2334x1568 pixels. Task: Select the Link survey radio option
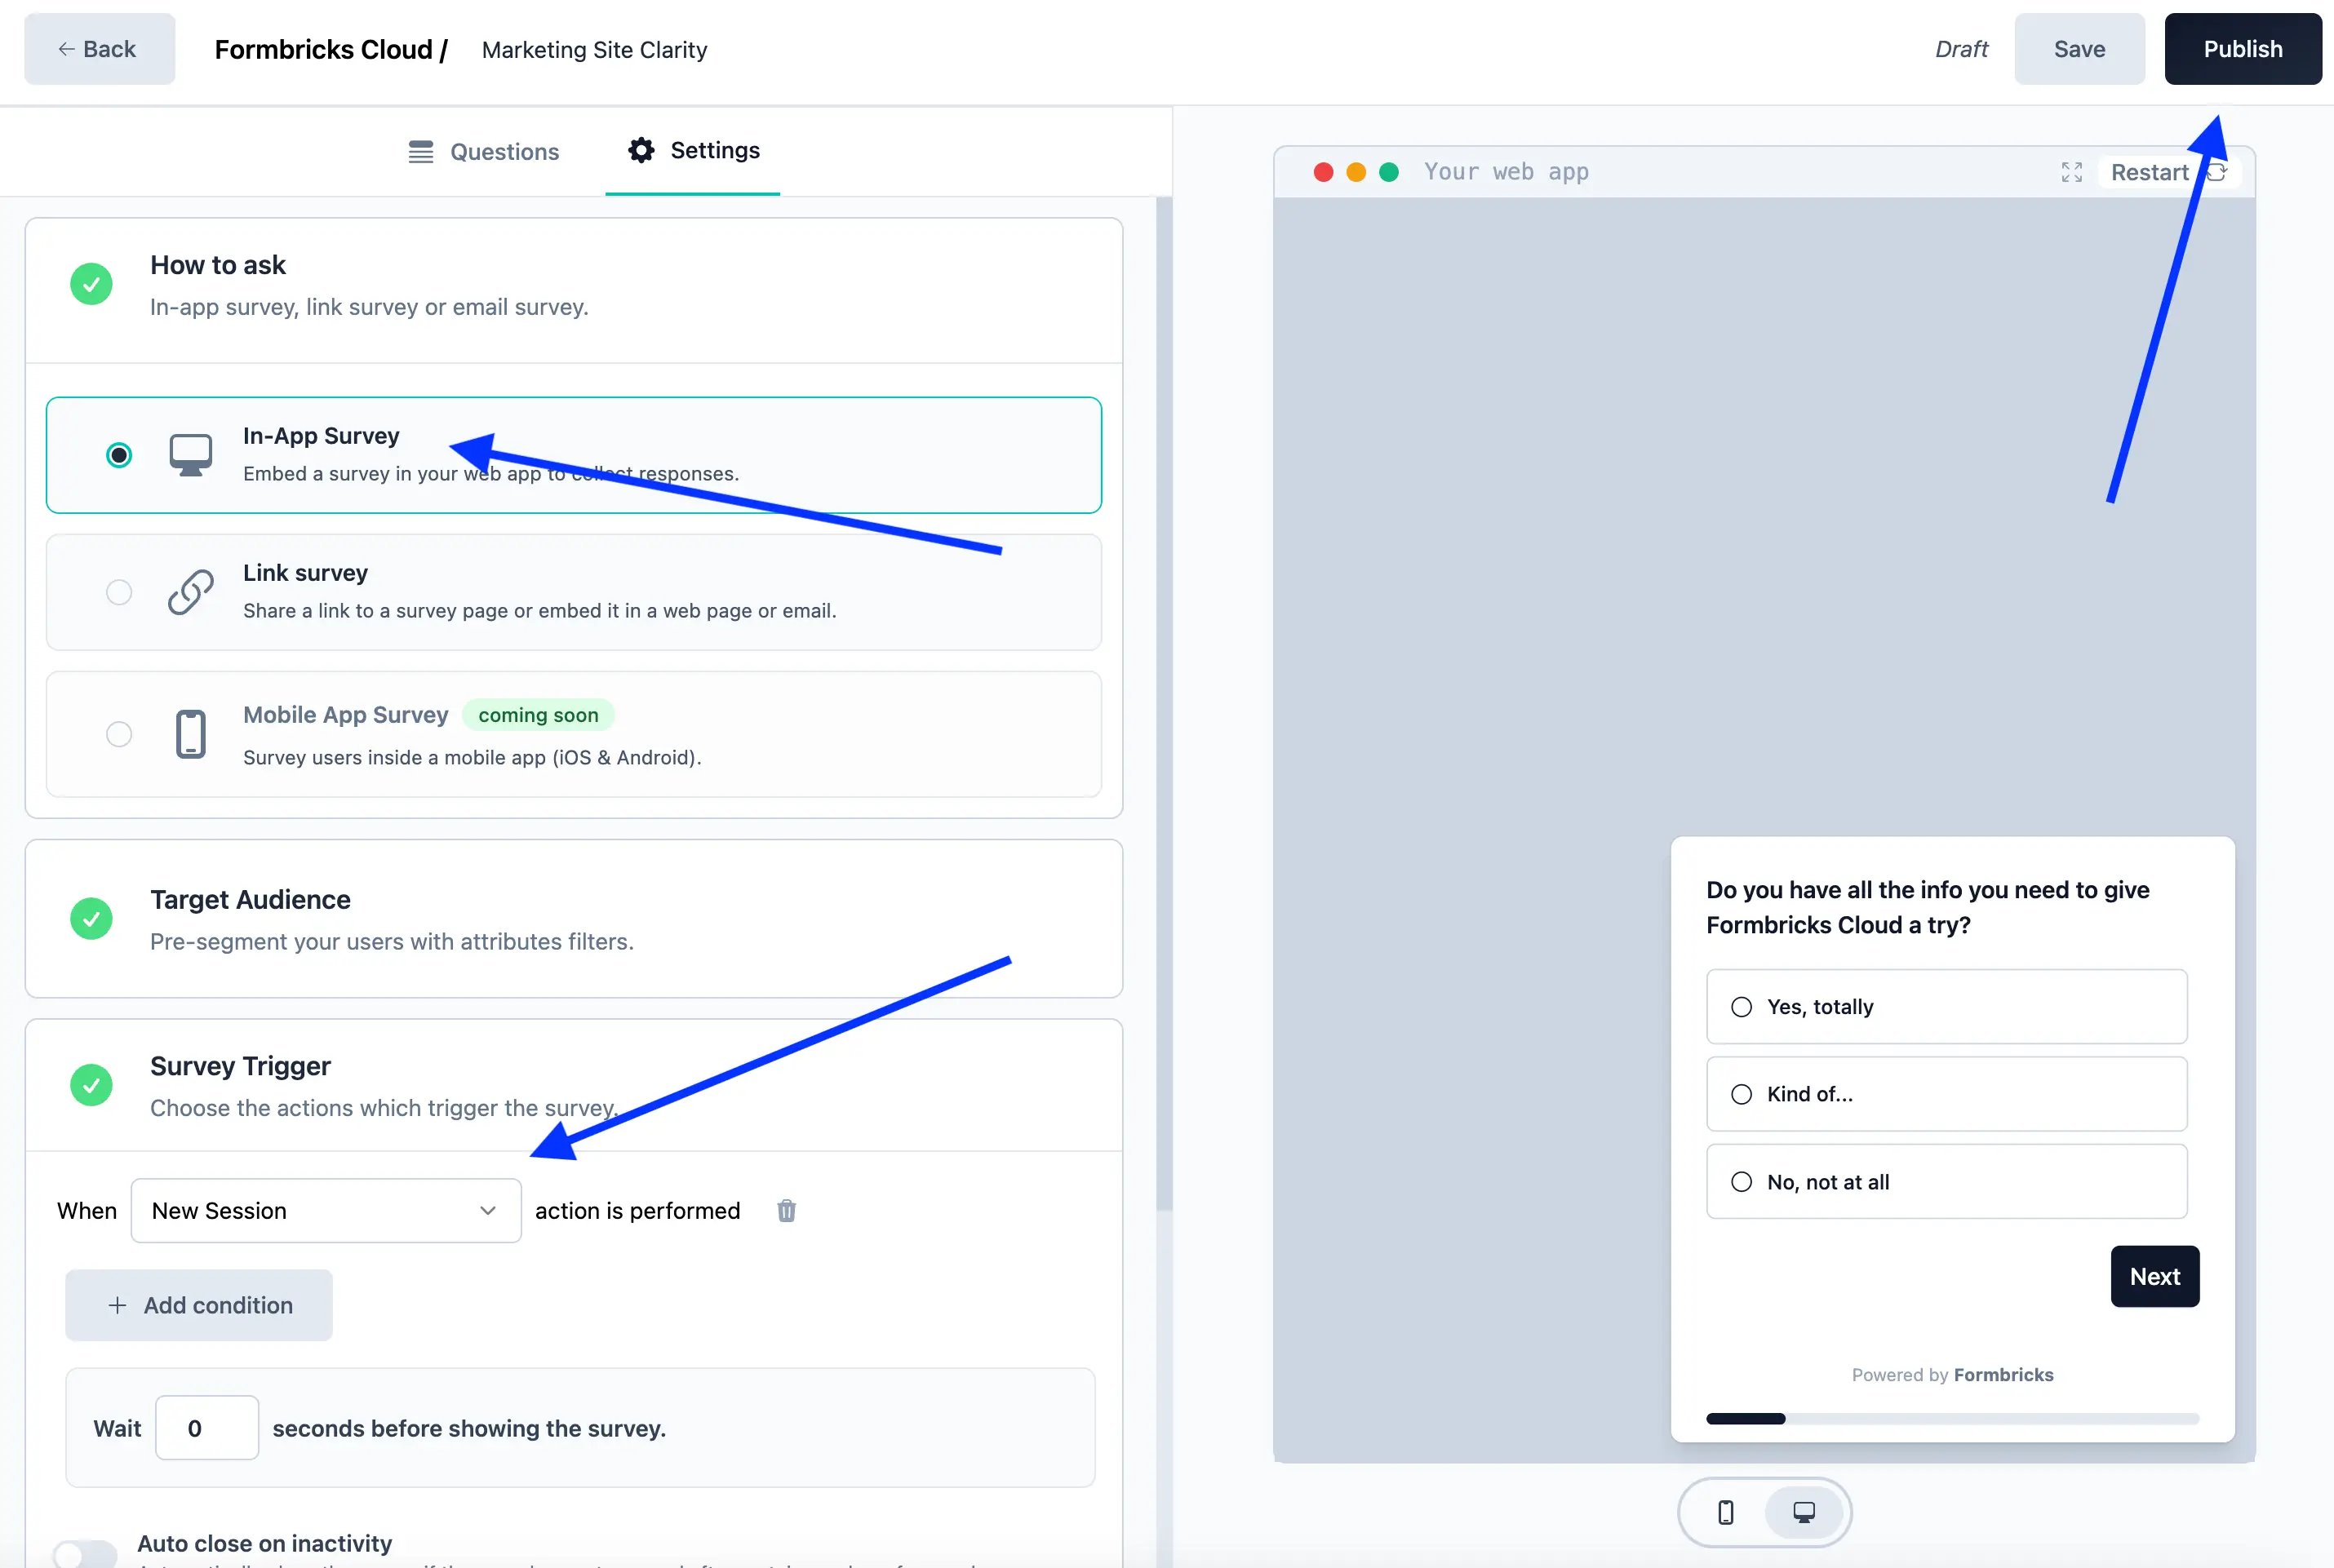coord(119,592)
